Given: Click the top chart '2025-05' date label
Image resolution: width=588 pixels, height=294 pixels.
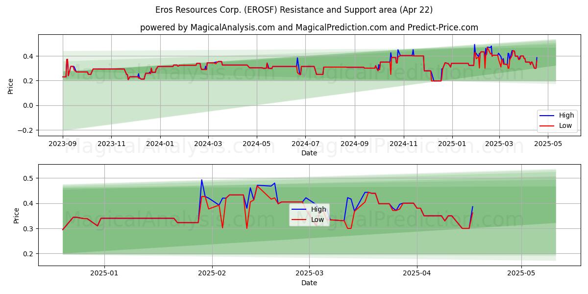Looking at the screenshot, I should [x=547, y=145].
